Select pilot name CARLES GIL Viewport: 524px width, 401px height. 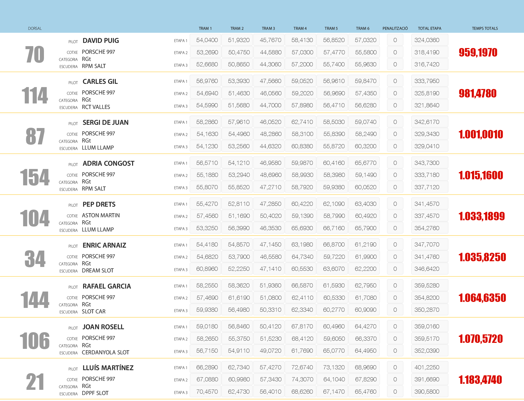coord(100,82)
